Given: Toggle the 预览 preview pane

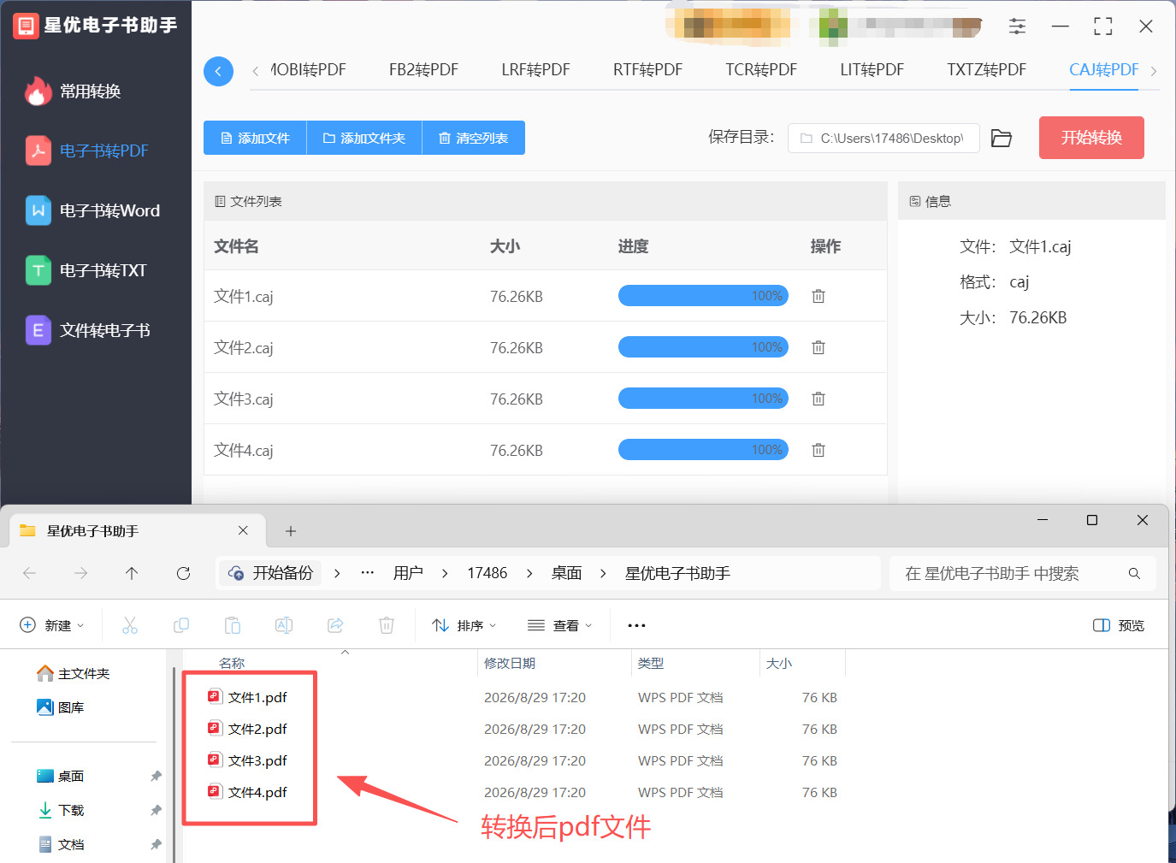Looking at the screenshot, I should [x=1119, y=625].
